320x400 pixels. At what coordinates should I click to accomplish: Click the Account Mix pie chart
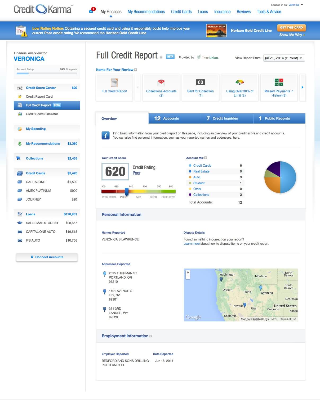(x=280, y=177)
